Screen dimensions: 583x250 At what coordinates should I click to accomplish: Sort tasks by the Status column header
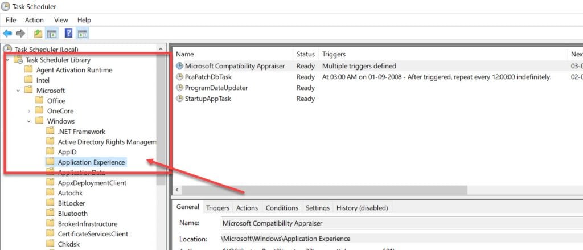point(306,54)
